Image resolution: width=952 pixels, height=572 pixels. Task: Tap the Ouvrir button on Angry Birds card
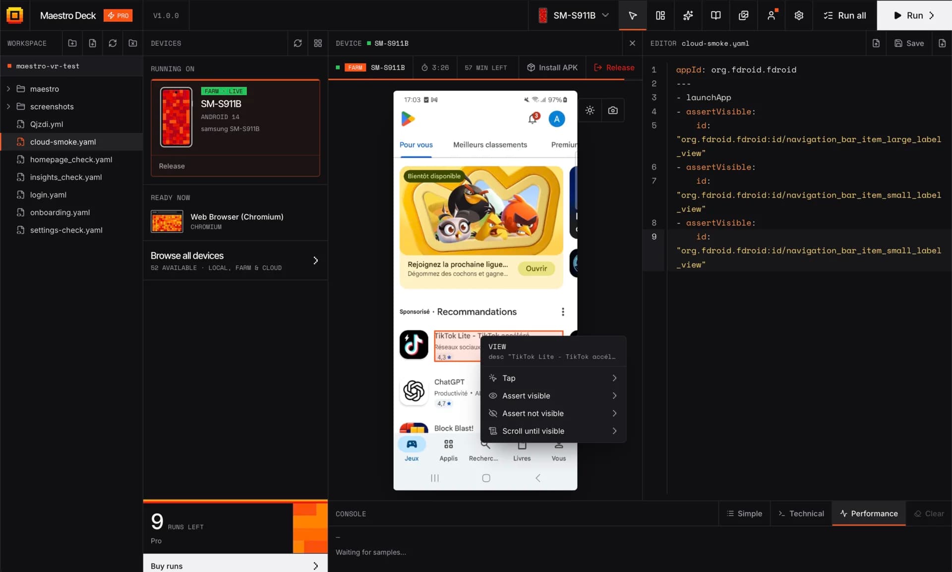[536, 268]
